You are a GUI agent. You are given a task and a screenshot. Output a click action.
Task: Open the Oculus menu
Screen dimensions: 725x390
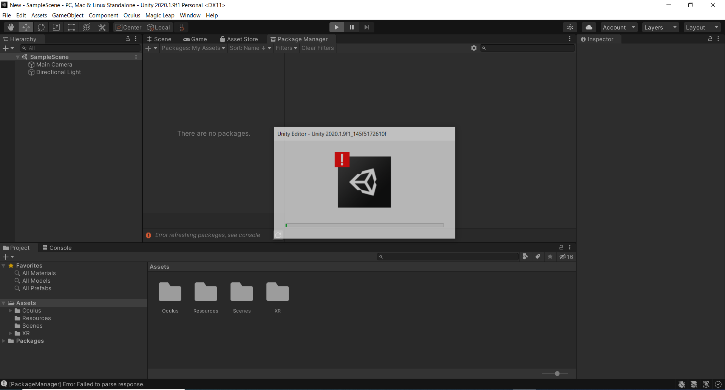pos(132,15)
